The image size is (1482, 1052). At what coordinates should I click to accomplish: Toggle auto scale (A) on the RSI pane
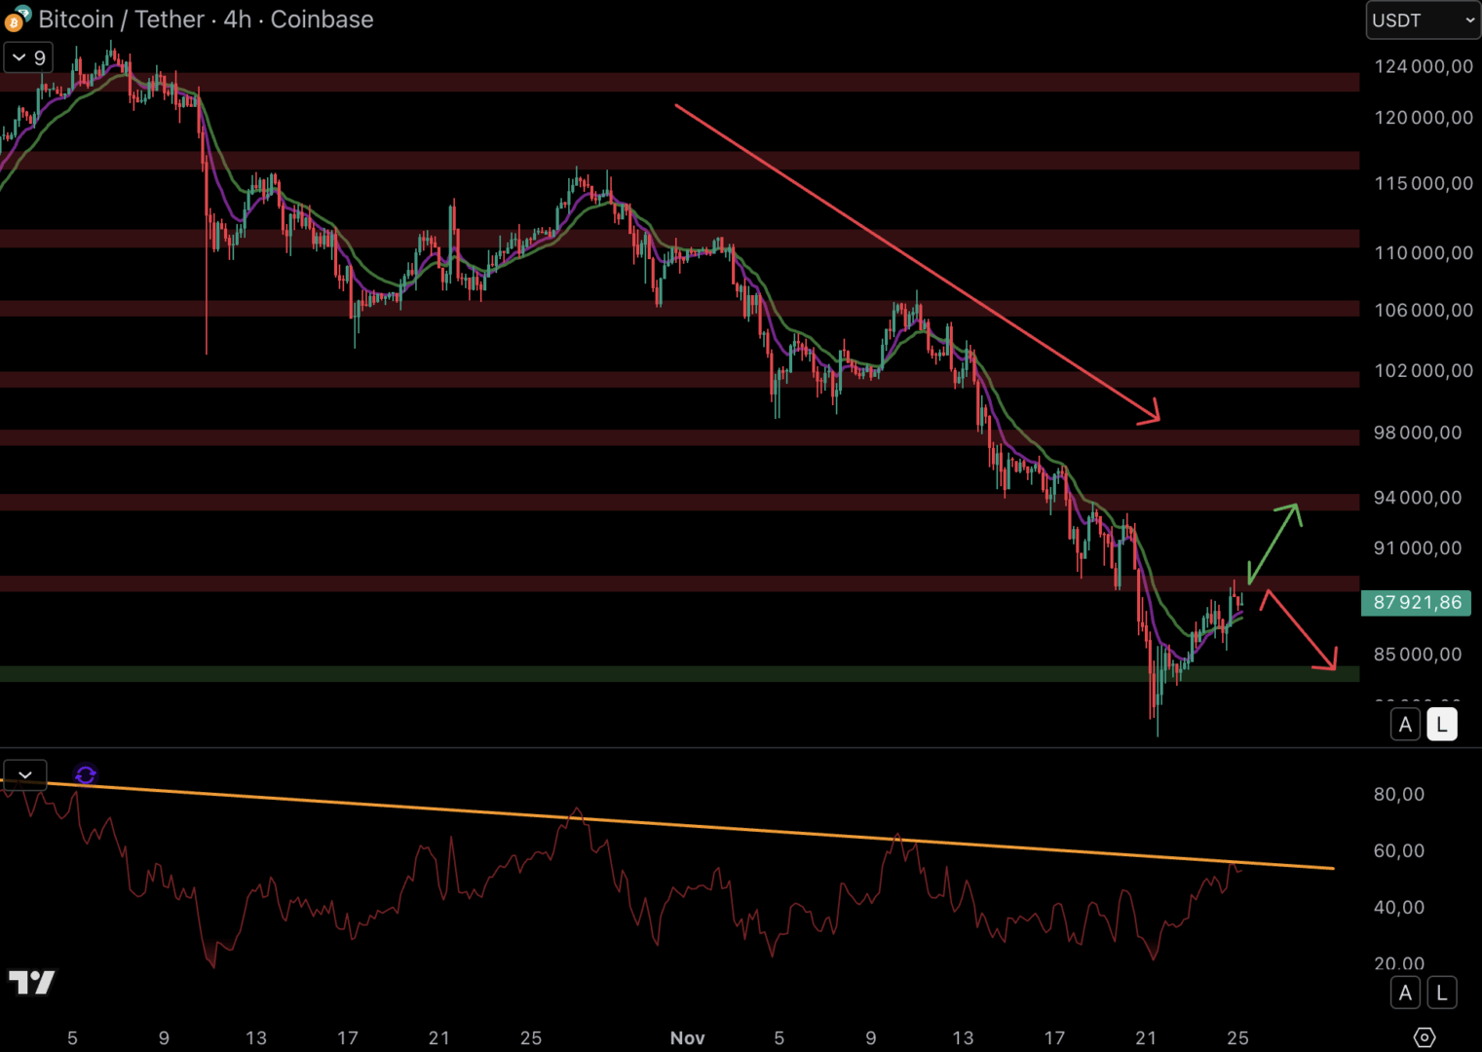[x=1405, y=993]
